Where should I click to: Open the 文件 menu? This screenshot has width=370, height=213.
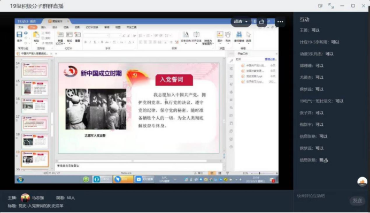tap(21, 27)
